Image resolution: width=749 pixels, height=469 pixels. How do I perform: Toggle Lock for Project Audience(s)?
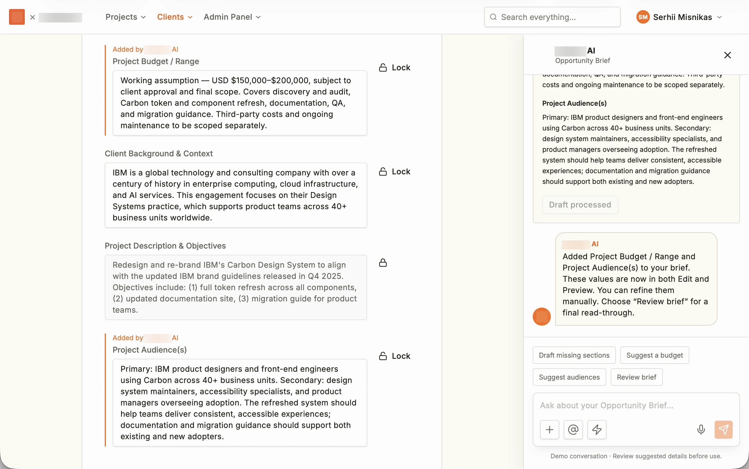click(x=394, y=356)
